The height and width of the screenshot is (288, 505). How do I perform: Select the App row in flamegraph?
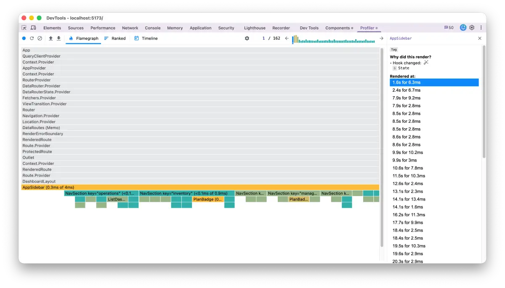click(x=200, y=50)
